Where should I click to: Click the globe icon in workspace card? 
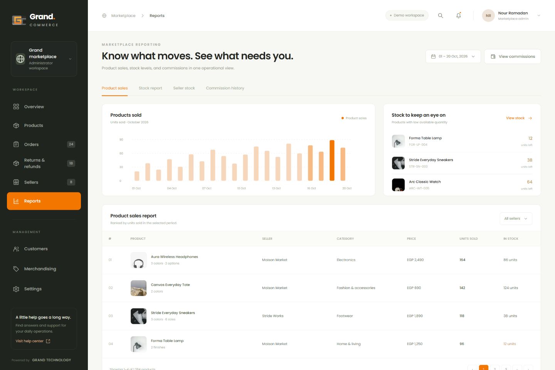click(x=20, y=59)
